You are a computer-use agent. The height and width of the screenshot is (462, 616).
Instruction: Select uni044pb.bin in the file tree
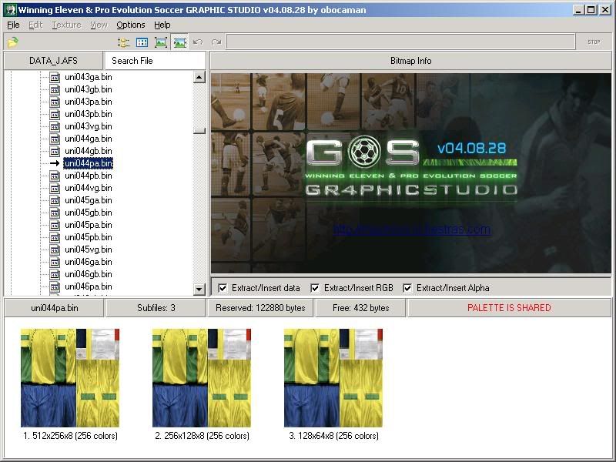[x=89, y=176]
